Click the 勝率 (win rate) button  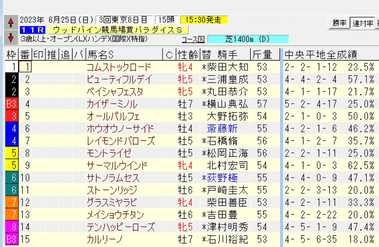click(339, 22)
